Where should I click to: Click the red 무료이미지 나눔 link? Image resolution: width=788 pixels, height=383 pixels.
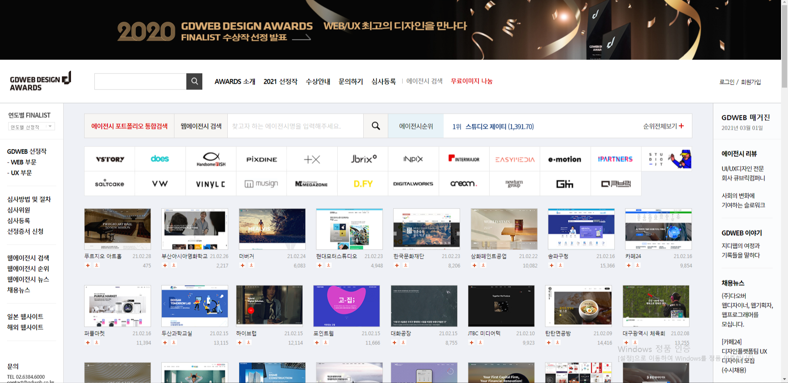click(x=472, y=81)
